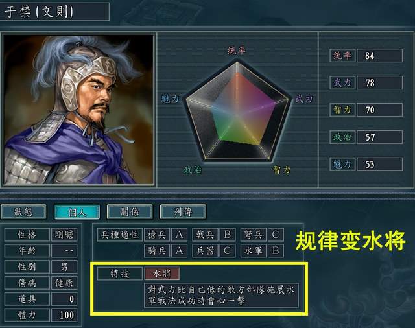Click the 于禁 character portrait
The image size is (415, 328).
coord(78,110)
